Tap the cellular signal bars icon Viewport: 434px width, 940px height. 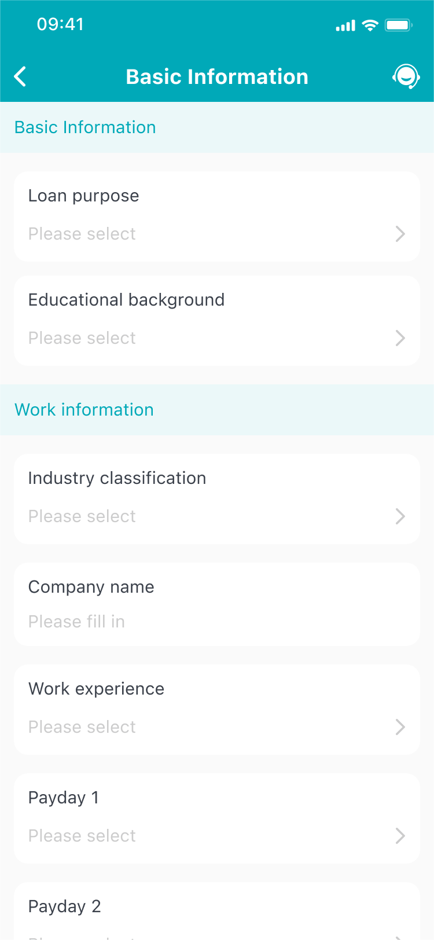pyautogui.click(x=345, y=25)
